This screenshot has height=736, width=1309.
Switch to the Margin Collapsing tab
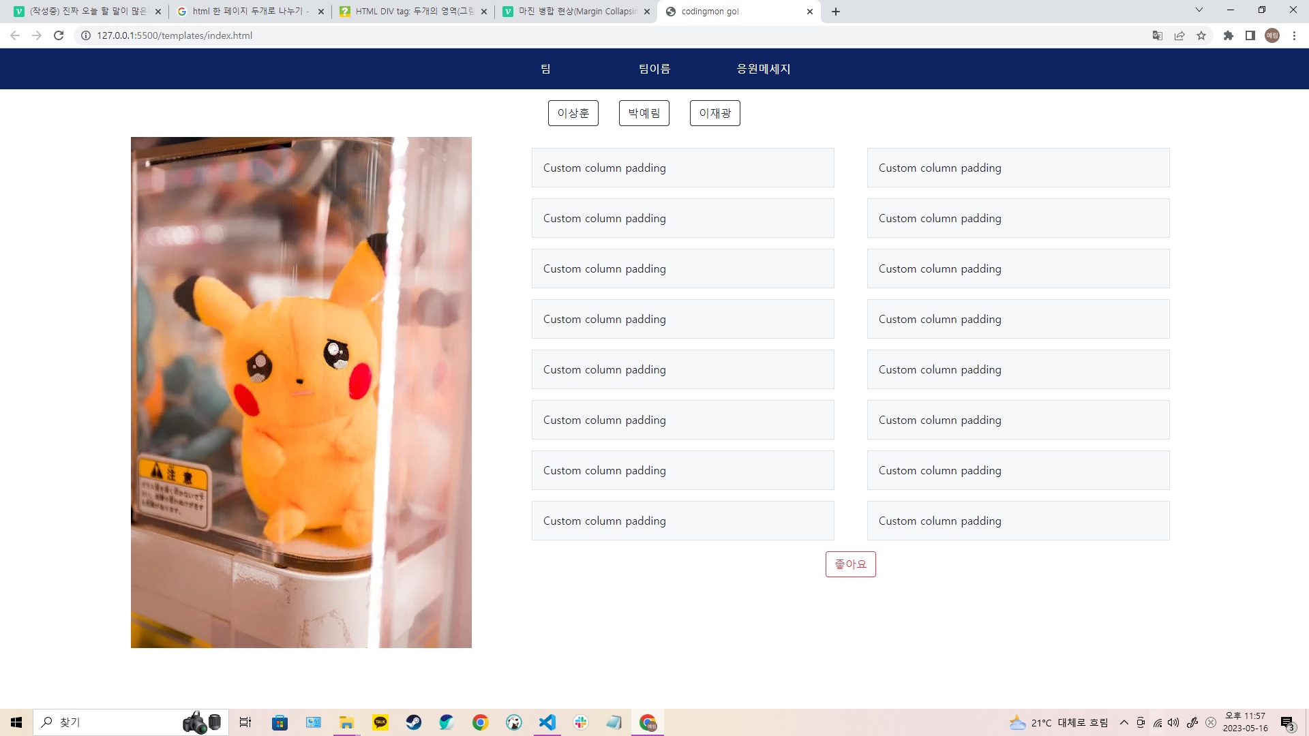(576, 12)
